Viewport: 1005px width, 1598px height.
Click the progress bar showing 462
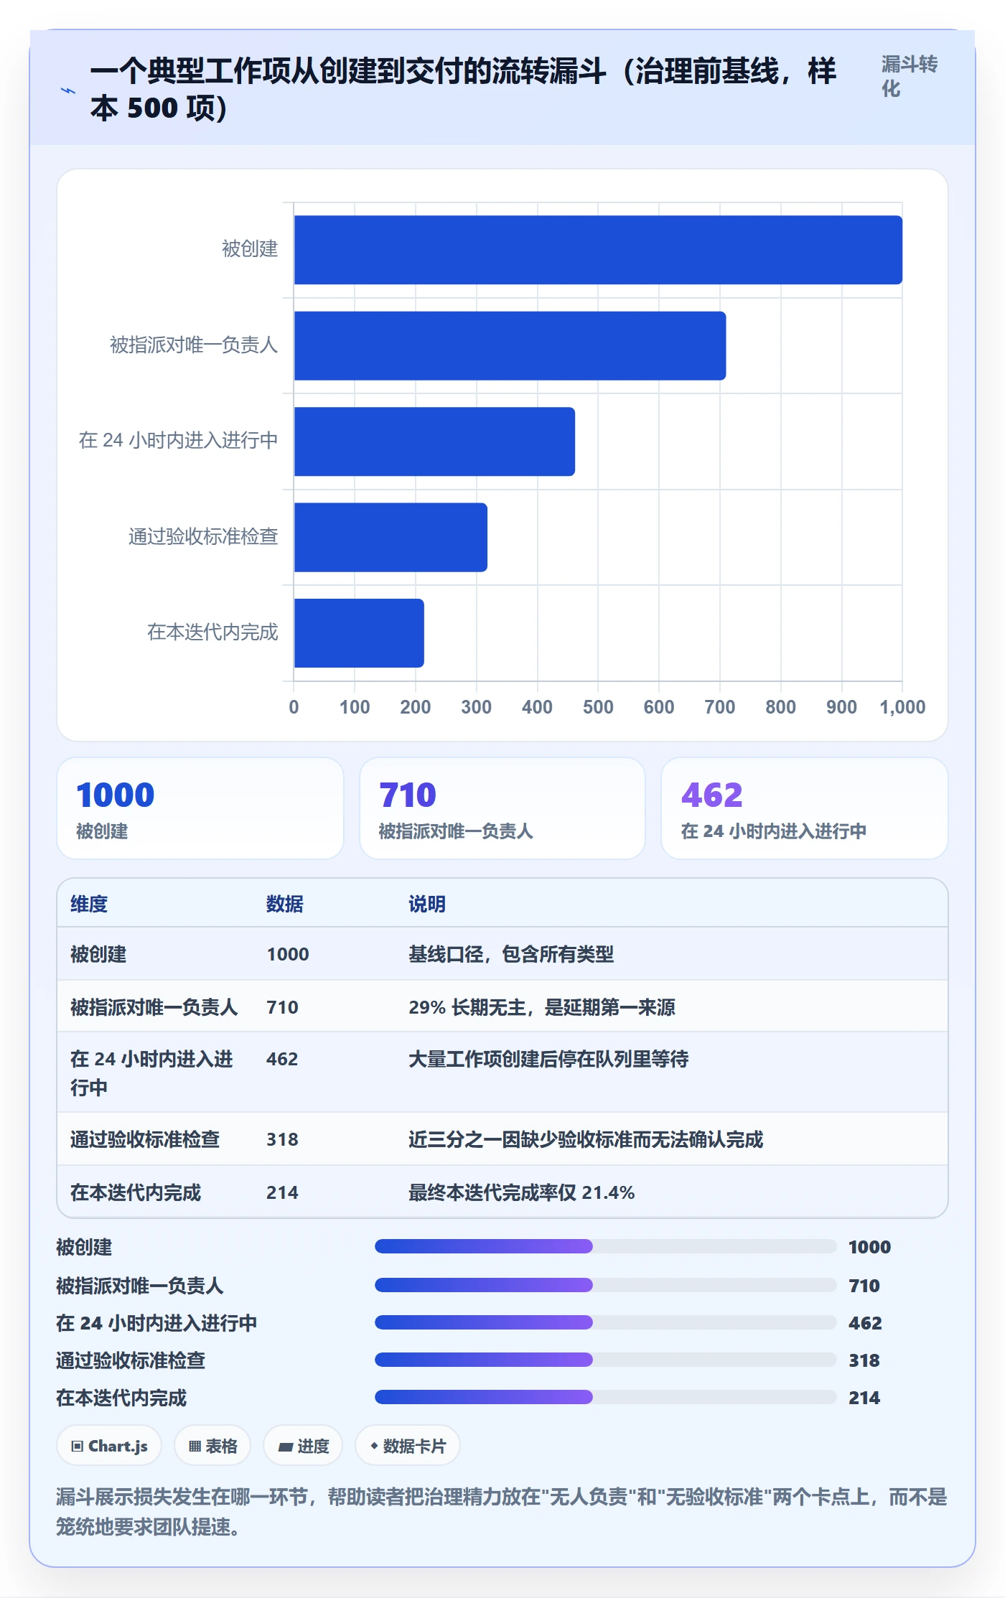coord(606,1322)
